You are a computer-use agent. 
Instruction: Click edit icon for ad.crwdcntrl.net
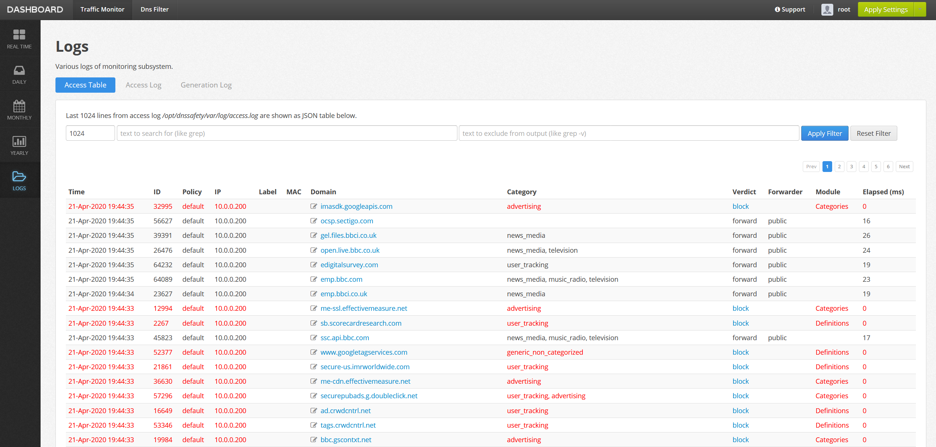click(x=314, y=411)
